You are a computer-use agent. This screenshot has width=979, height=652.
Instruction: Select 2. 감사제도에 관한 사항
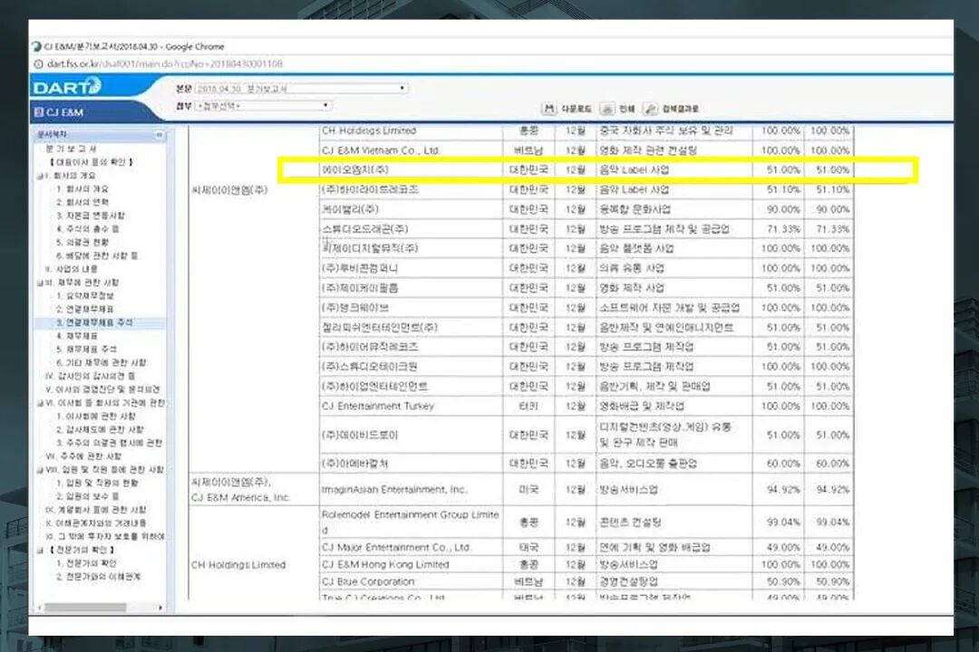pos(100,430)
